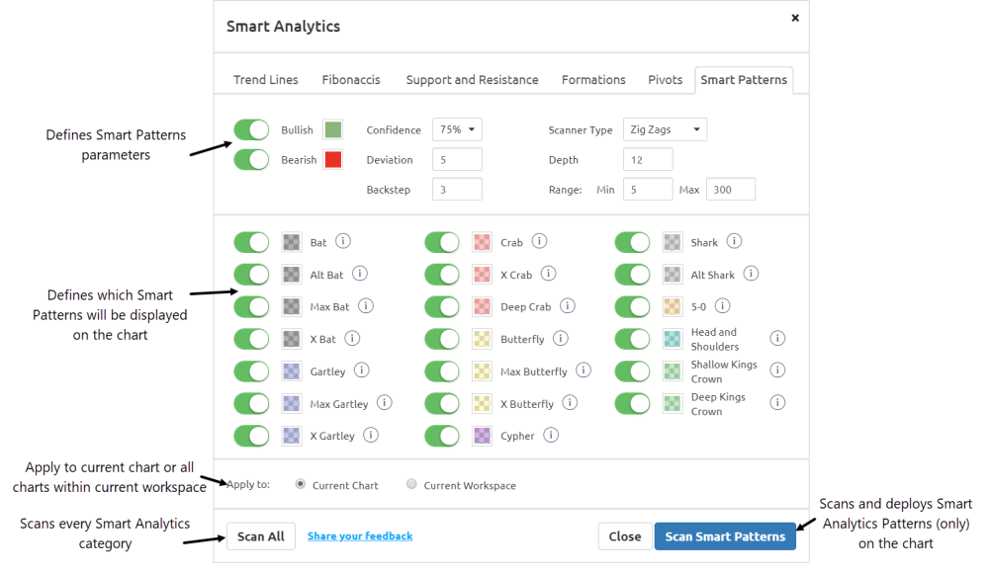Open Shallow Kings Crown info icon

click(x=777, y=370)
